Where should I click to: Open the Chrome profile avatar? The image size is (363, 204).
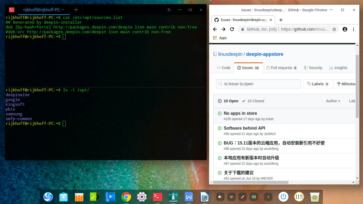(x=345, y=29)
